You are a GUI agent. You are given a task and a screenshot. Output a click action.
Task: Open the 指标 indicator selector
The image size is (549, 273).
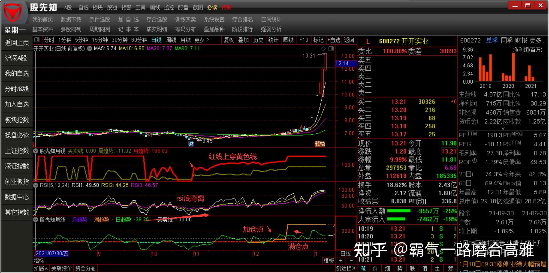click(39, 261)
